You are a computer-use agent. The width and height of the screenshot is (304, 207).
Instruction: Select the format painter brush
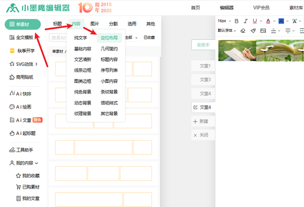pos(253,30)
